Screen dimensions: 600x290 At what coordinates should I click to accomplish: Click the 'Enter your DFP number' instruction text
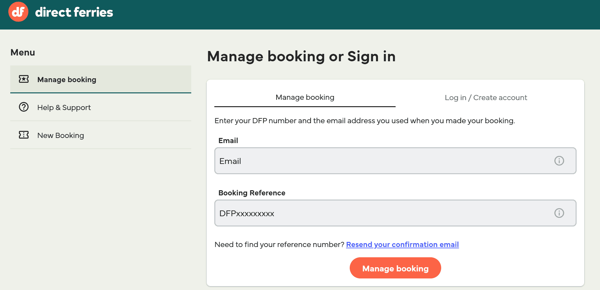point(364,121)
